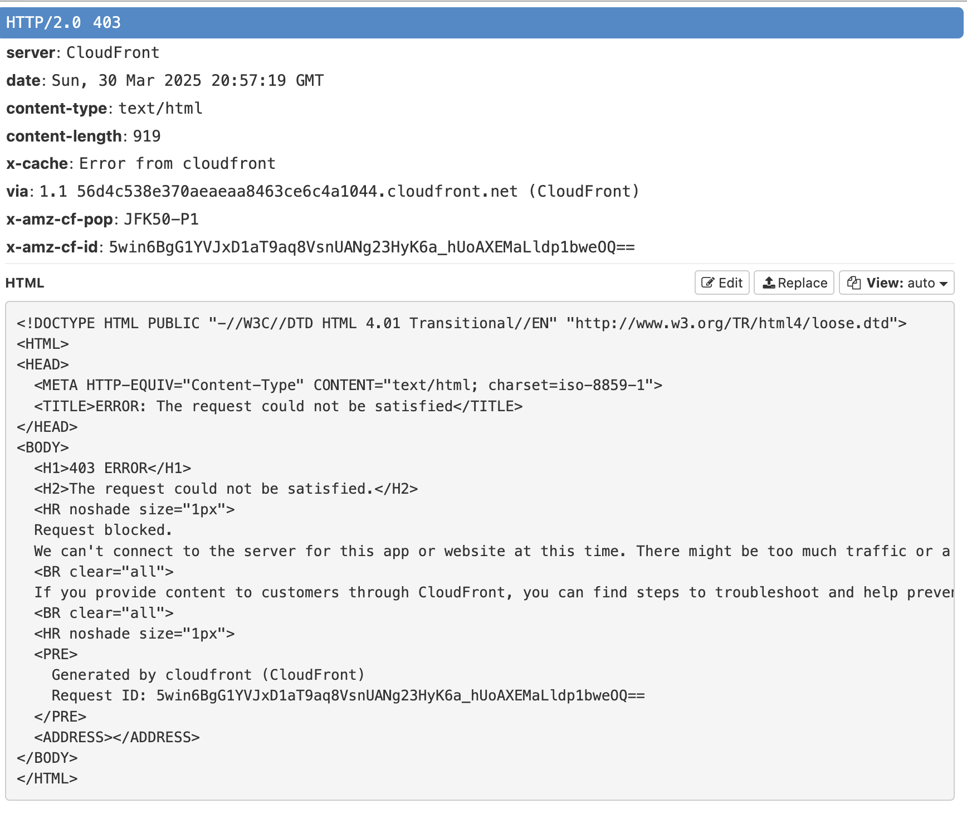967x818 pixels.
Task: Click the JFK50-P1 x-amz-cf-pop value
Action: [161, 220]
